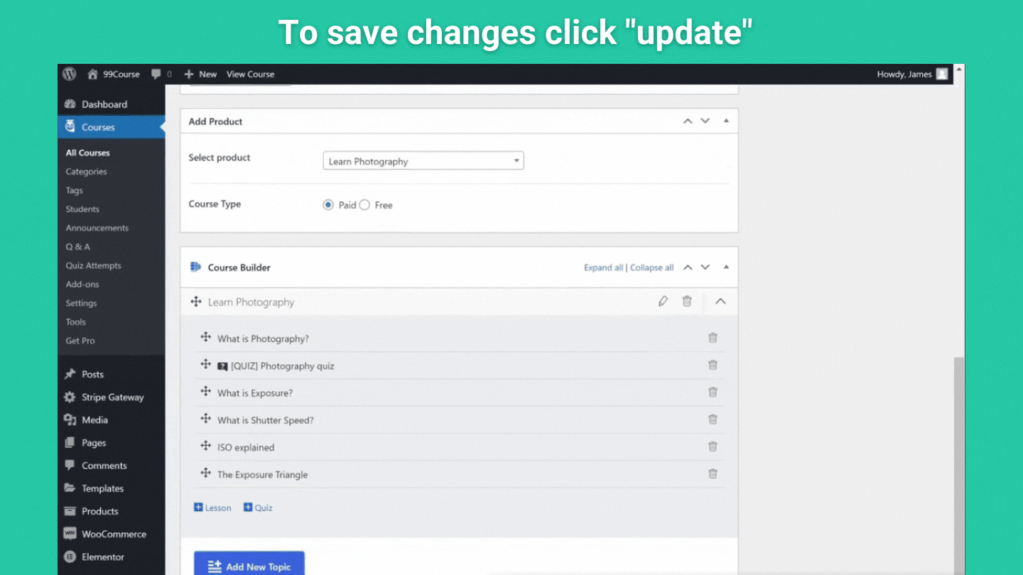This screenshot has height=575, width=1023.
Task: Click the Add New Topic button
Action: tap(249, 565)
